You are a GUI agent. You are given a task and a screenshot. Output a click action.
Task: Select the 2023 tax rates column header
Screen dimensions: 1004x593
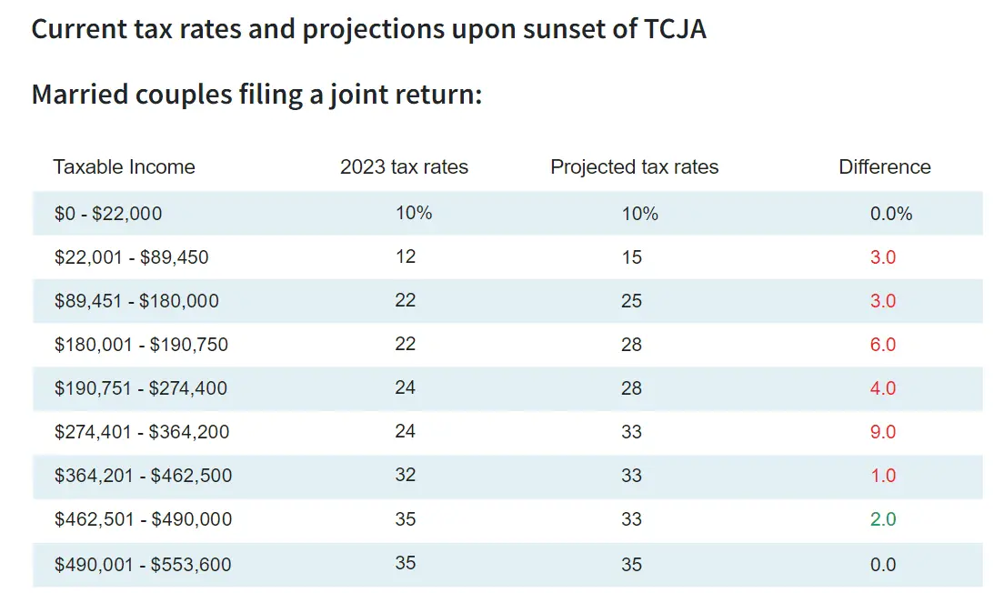404,167
